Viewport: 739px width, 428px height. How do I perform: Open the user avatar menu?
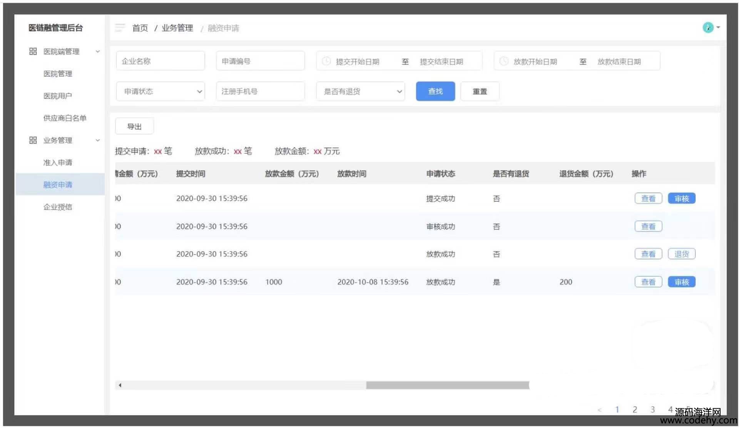708,27
